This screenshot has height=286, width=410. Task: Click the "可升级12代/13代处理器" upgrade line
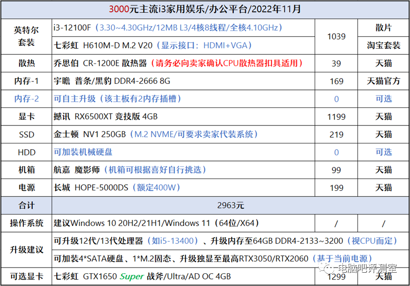click(x=226, y=241)
